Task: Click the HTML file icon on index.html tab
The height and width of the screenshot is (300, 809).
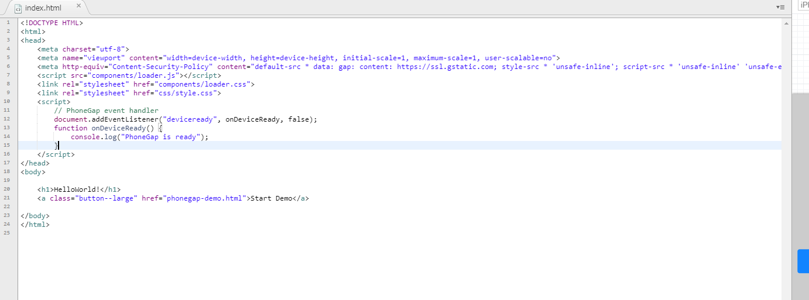Action: tap(18, 8)
